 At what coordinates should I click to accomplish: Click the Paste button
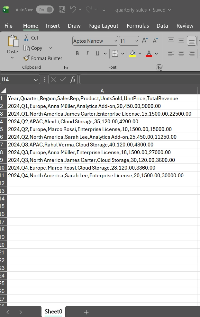click(13, 44)
